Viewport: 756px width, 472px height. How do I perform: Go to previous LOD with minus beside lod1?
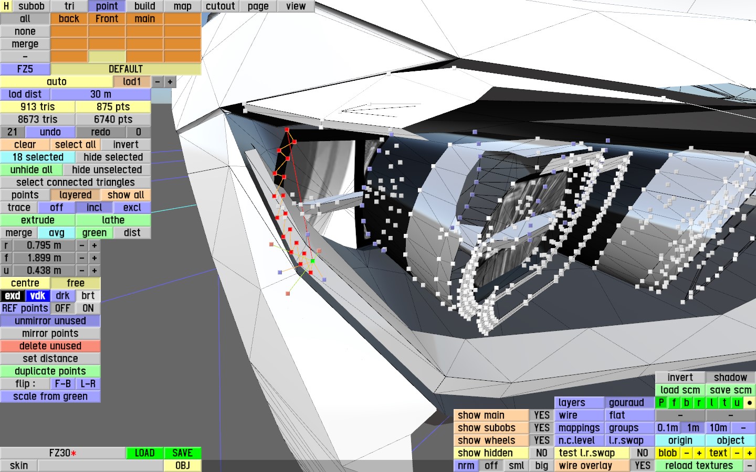[157, 82]
